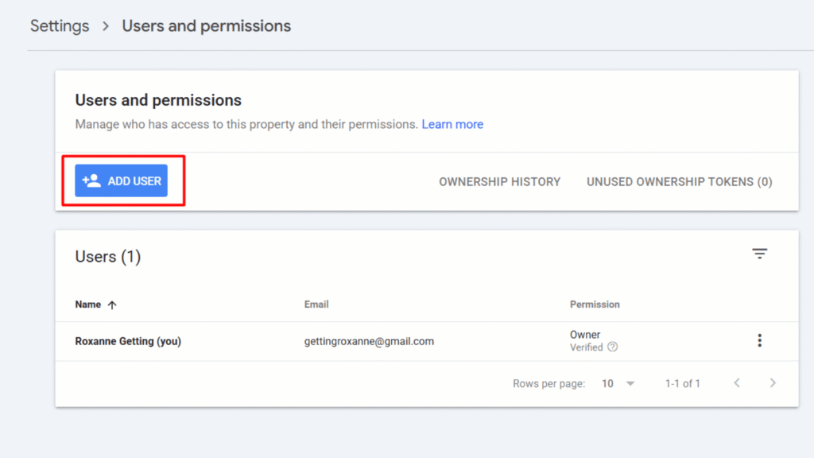The image size is (814, 458).
Task: Click the filter icon in the Users table
Action: pos(759,254)
